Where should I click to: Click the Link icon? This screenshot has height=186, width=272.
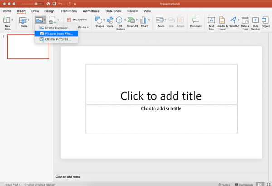point(171,20)
